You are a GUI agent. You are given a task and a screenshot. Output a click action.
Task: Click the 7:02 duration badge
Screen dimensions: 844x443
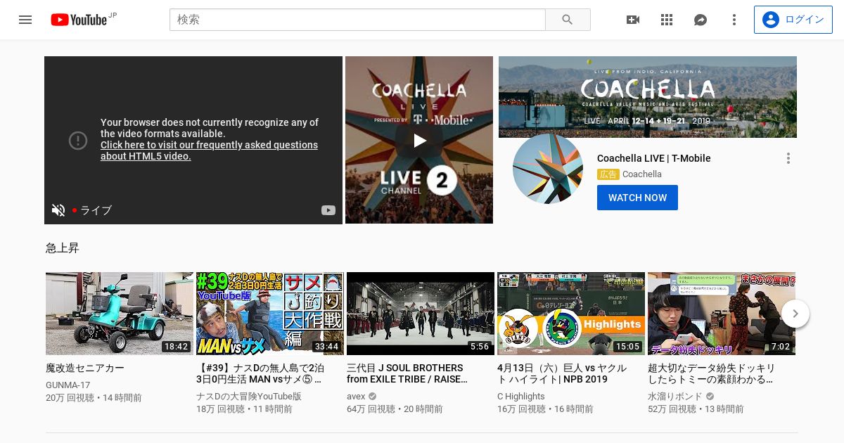tap(781, 347)
